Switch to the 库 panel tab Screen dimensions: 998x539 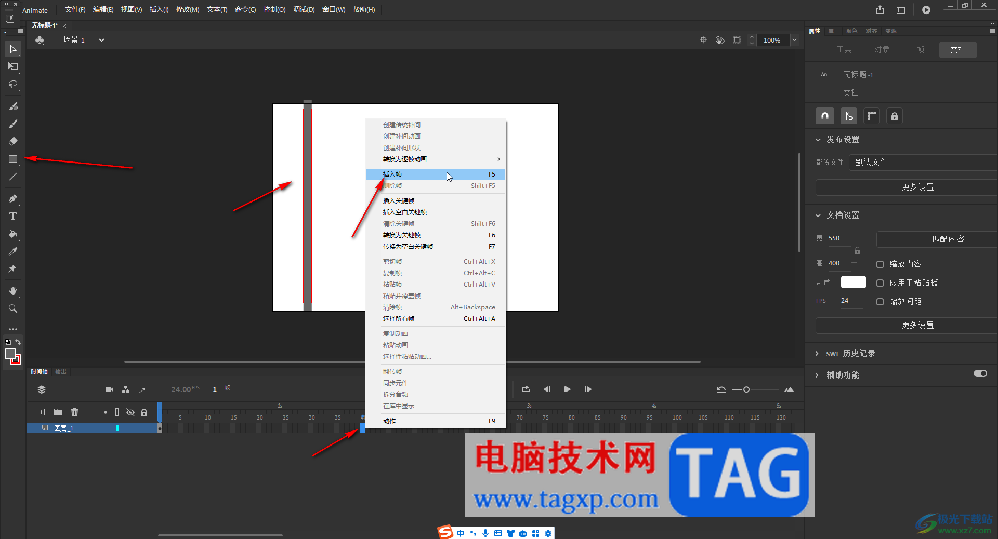coord(831,31)
